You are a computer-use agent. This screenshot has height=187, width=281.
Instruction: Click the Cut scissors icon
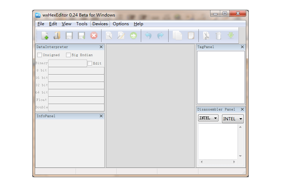point(206,35)
